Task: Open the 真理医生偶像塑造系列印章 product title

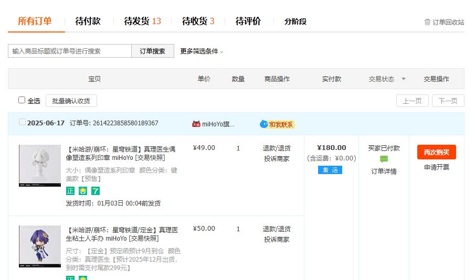Action: [121, 154]
